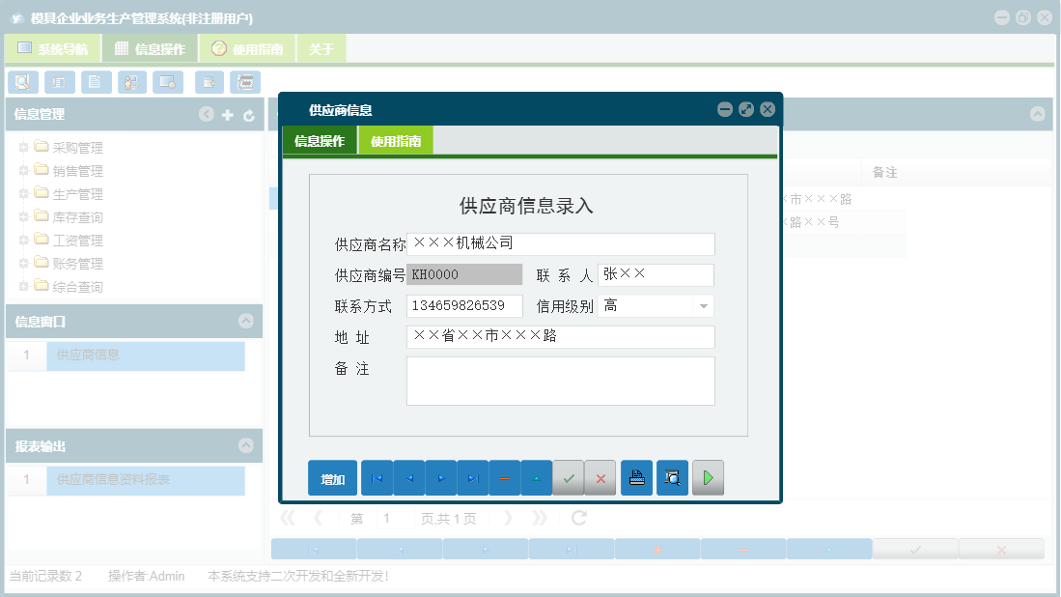Click the up-triangle edit record button in dialog
Viewport: 1061px width, 597px height.
point(537,478)
